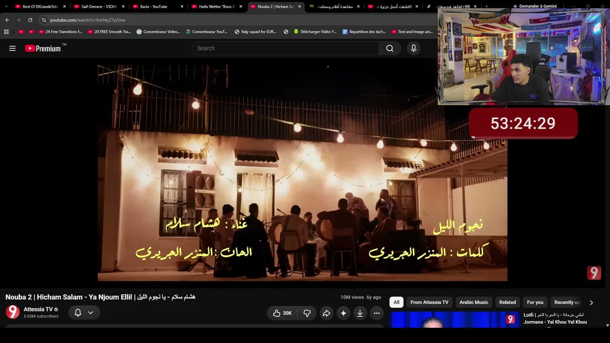The width and height of the screenshot is (610, 343).
Task: Open Italy squad for EURO bookmark
Action: tap(255, 32)
